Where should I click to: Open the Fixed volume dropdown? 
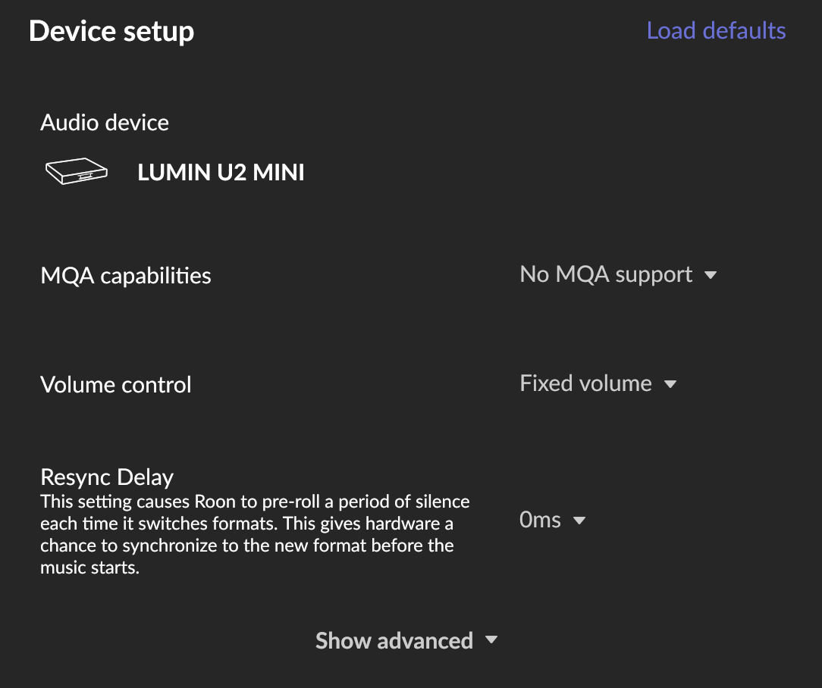coord(586,383)
